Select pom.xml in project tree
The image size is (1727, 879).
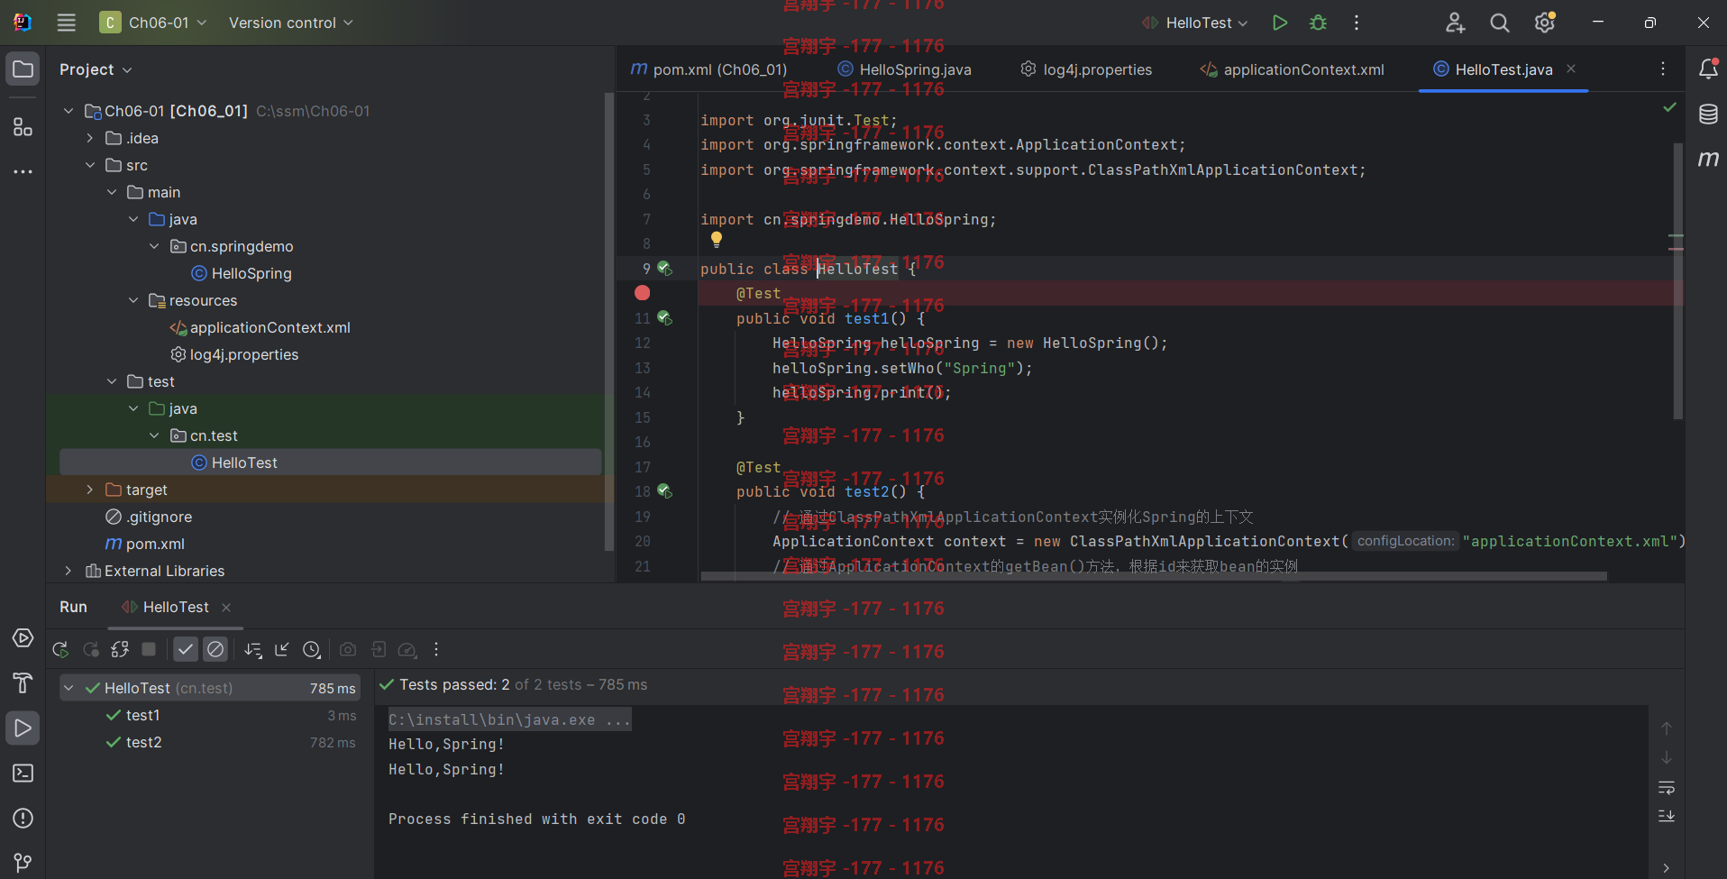(145, 544)
